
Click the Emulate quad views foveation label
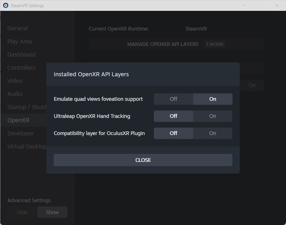click(98, 99)
